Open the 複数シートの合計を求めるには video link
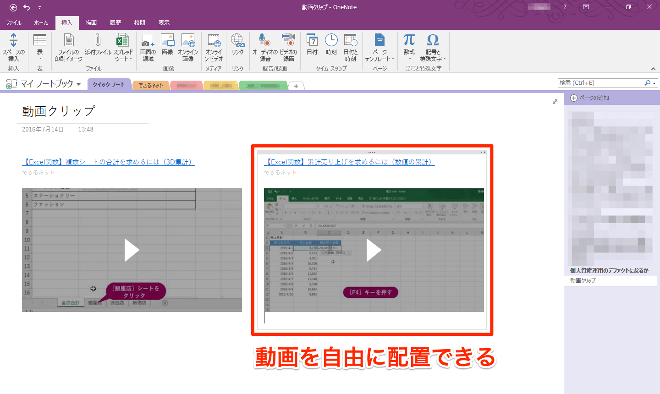Screen dimensions: 660x394 (109, 162)
